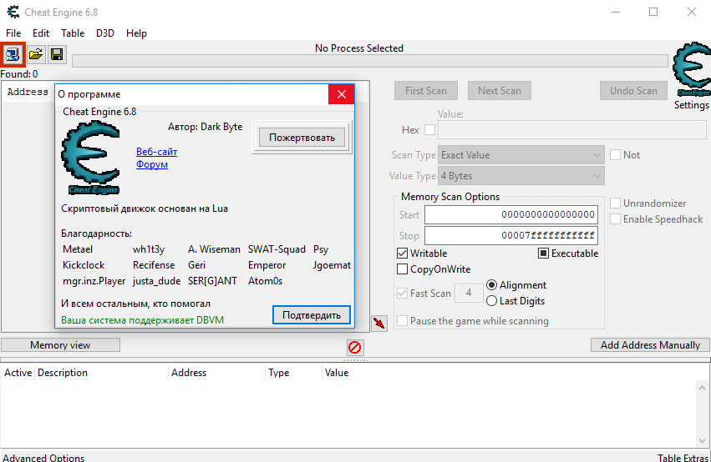Image resolution: width=711 pixels, height=462 pixels.
Task: Click the Start address input field
Action: 510,215
